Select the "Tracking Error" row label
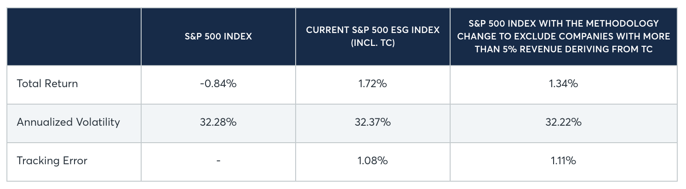686x189 pixels. tap(52, 161)
